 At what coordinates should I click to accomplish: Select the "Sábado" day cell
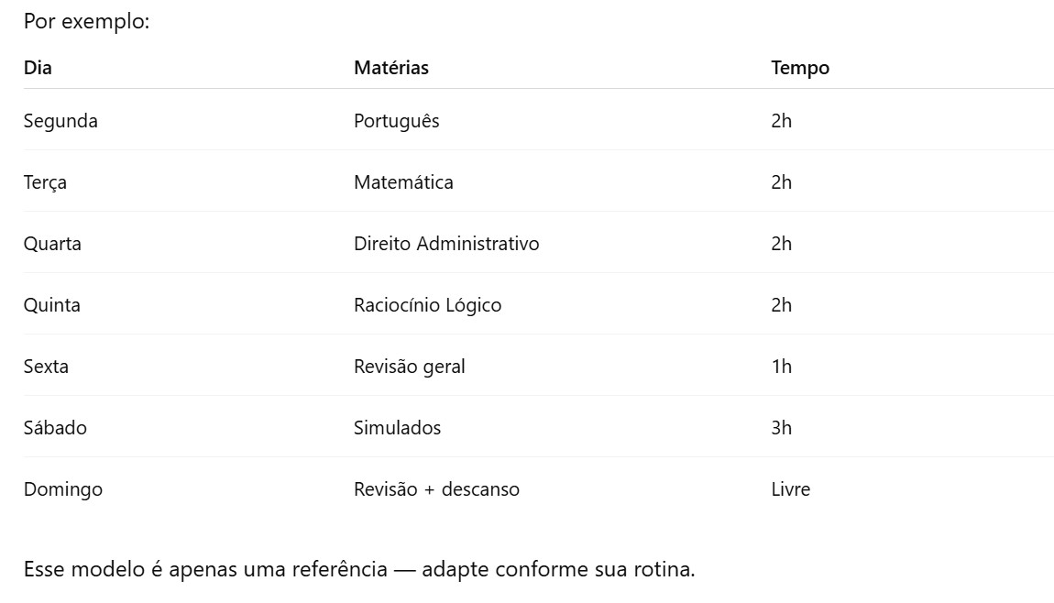pos(55,428)
